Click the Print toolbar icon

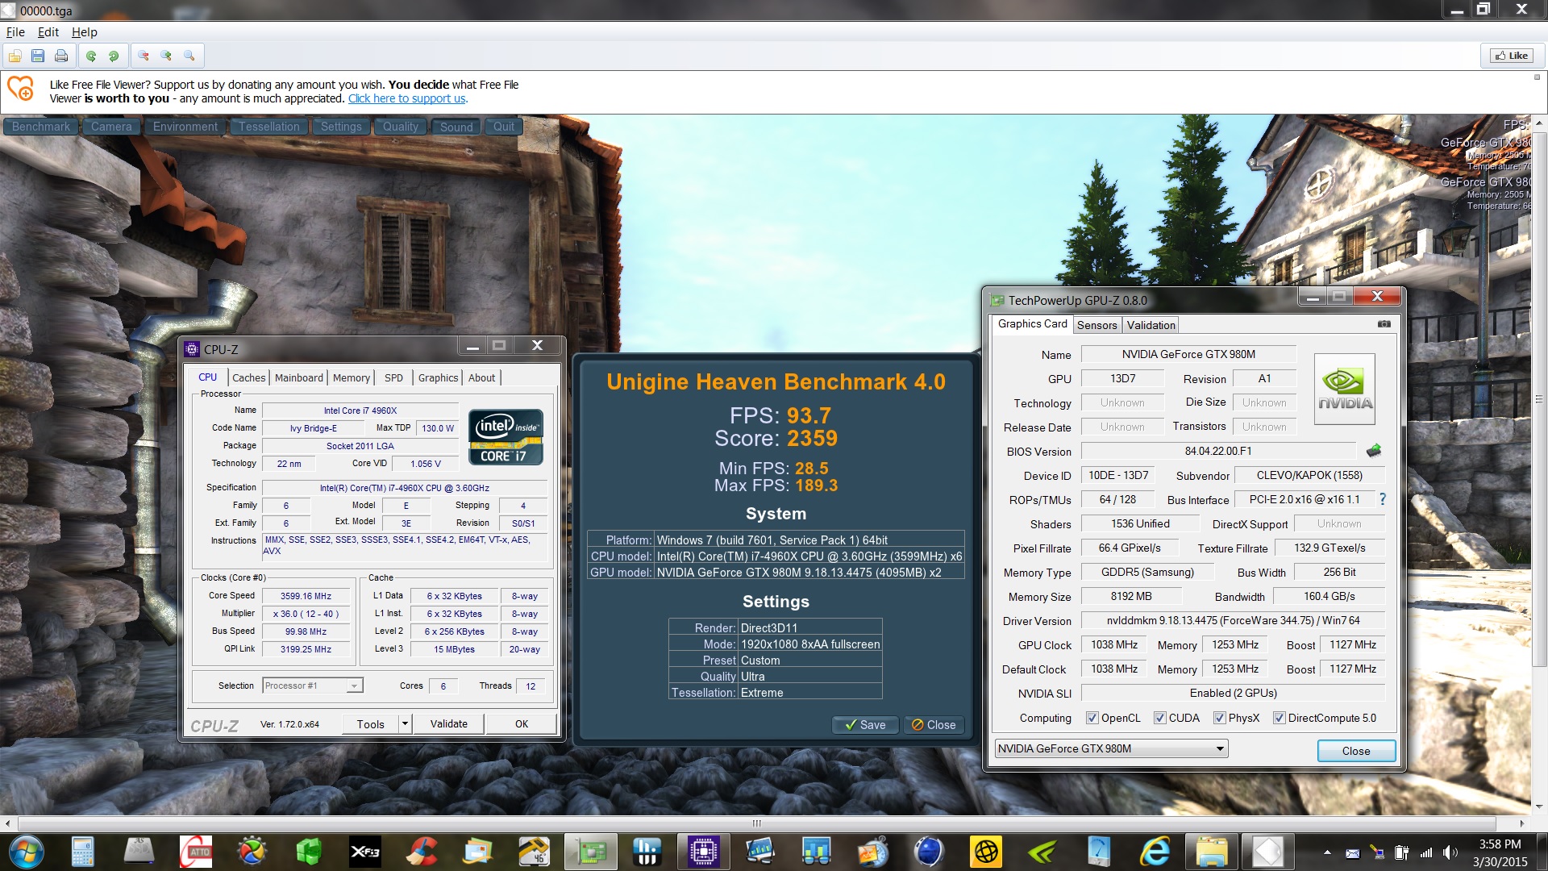61,56
